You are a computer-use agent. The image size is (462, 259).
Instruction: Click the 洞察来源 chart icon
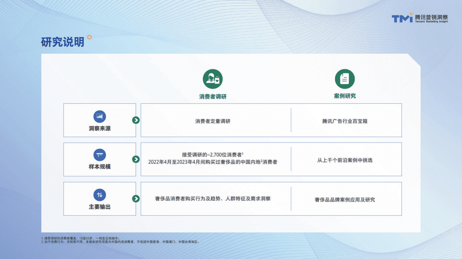[x=100, y=116]
